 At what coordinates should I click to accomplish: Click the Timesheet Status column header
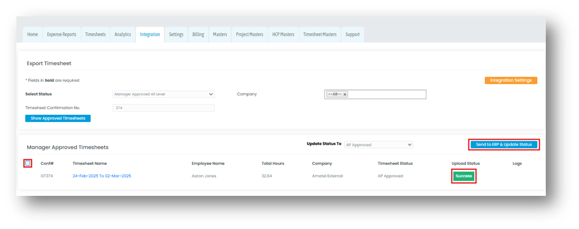[x=395, y=163]
